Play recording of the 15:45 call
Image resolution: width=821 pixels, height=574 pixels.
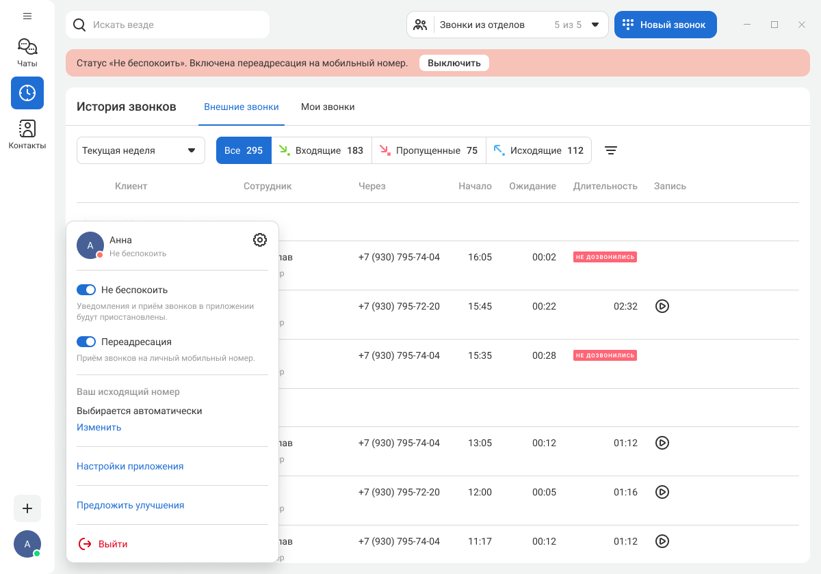click(662, 306)
